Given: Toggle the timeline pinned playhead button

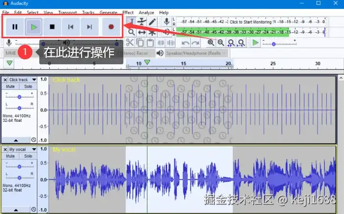Looking at the screenshot, I should tap(9, 63).
